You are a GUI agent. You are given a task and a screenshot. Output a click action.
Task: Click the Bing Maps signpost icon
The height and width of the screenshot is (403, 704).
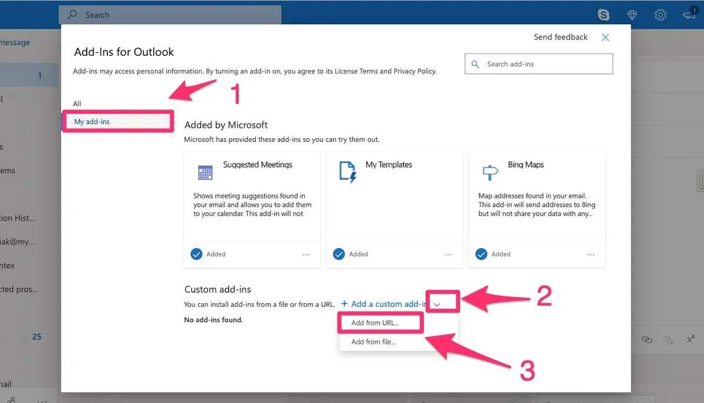point(490,172)
